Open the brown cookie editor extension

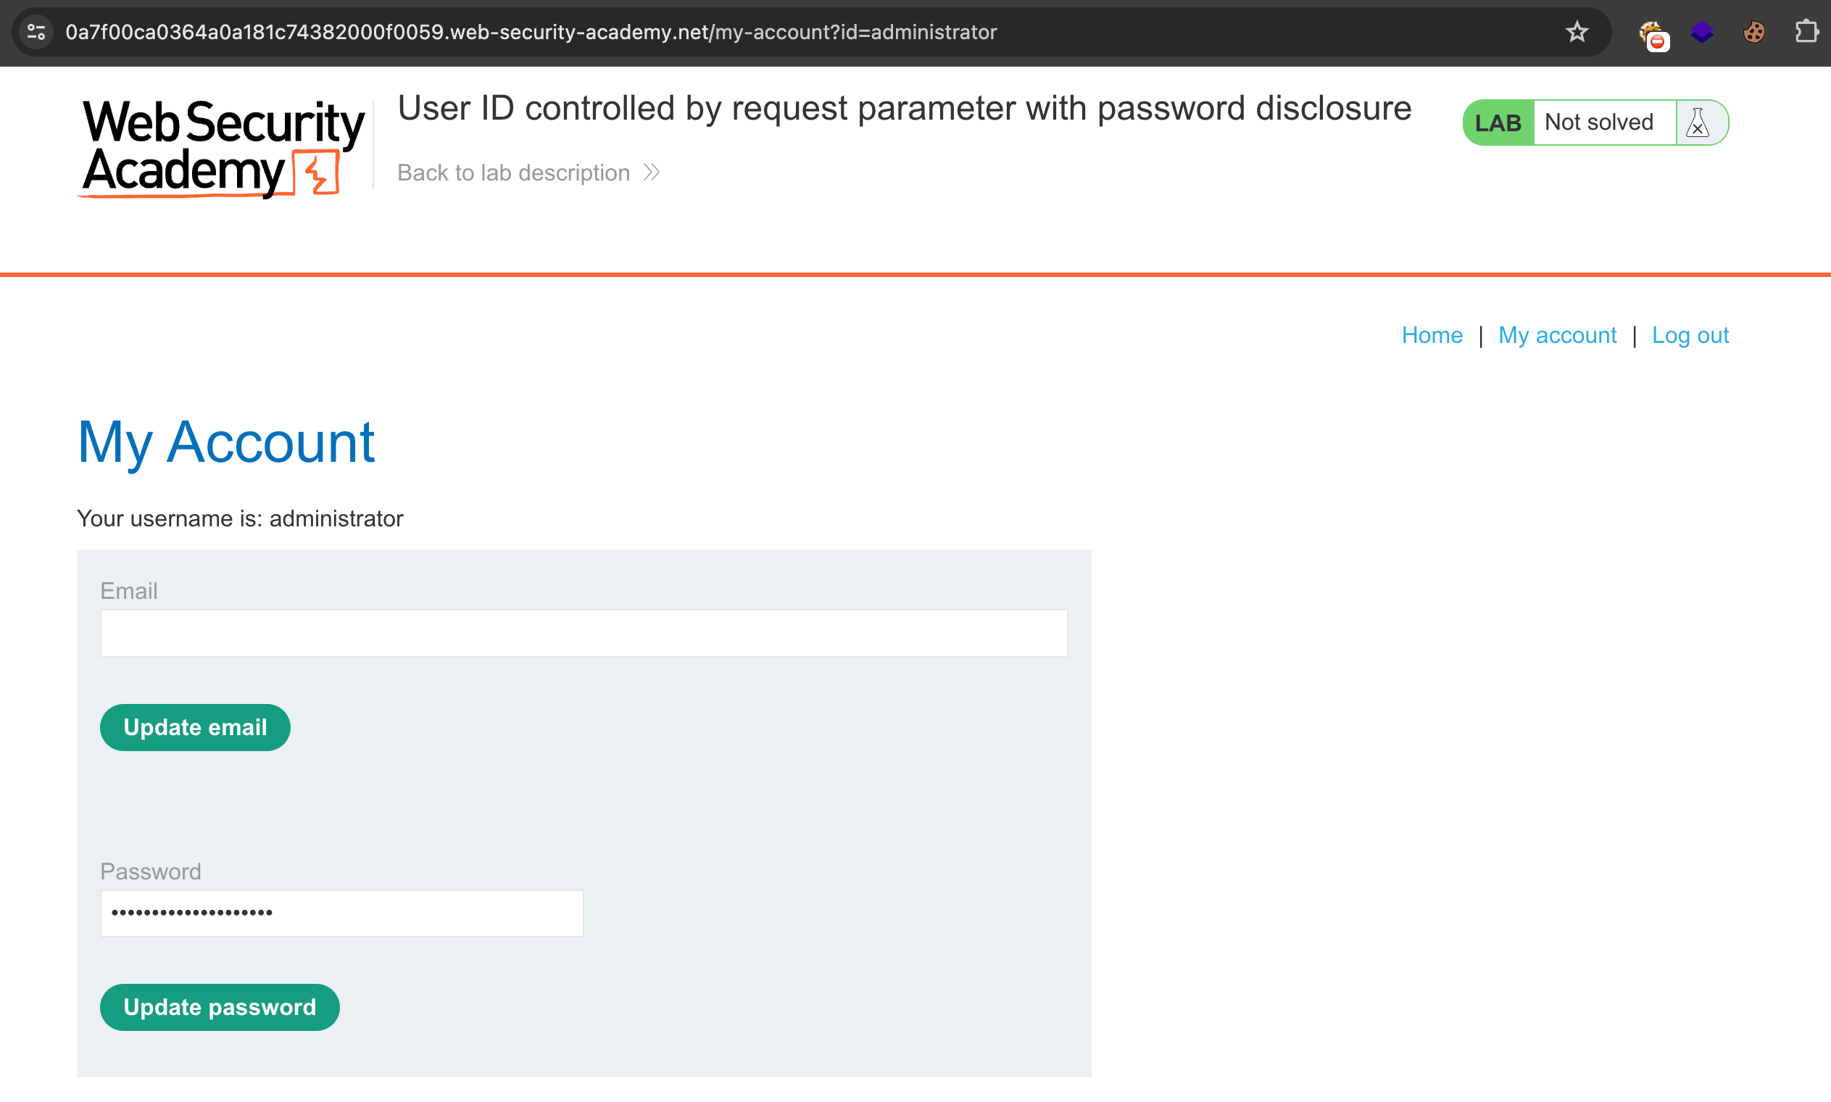point(1754,32)
